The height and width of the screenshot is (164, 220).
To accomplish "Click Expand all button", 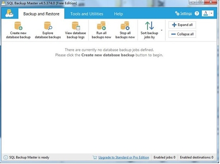I will [182, 25].
